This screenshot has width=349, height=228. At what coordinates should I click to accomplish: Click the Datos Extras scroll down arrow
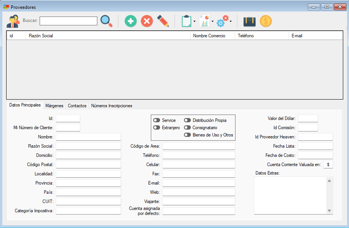tap(329, 211)
